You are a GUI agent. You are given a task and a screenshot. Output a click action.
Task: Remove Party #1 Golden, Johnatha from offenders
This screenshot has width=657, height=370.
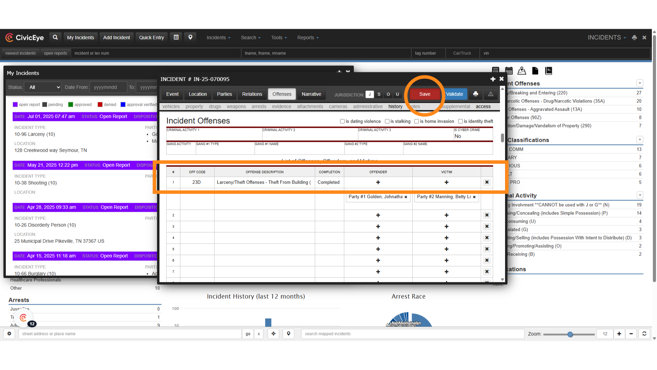click(x=406, y=197)
